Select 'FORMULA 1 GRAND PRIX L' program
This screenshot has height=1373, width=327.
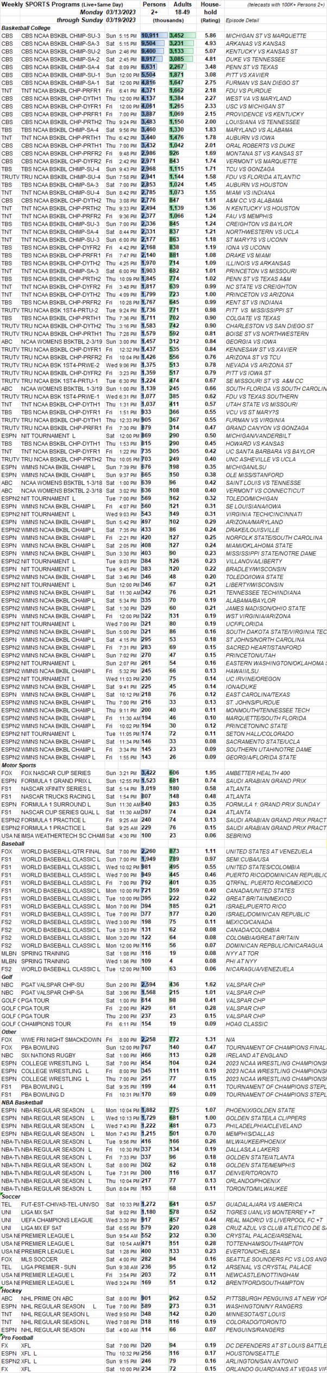(56, 781)
